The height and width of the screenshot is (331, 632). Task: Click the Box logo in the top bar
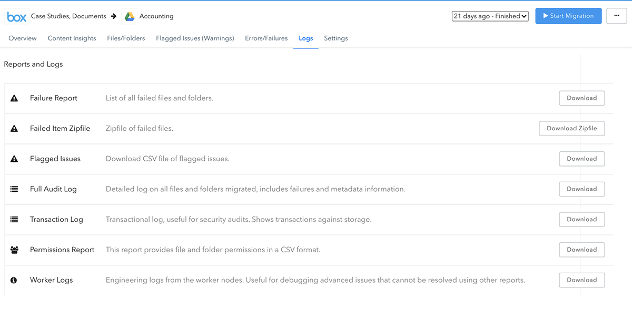click(x=16, y=16)
